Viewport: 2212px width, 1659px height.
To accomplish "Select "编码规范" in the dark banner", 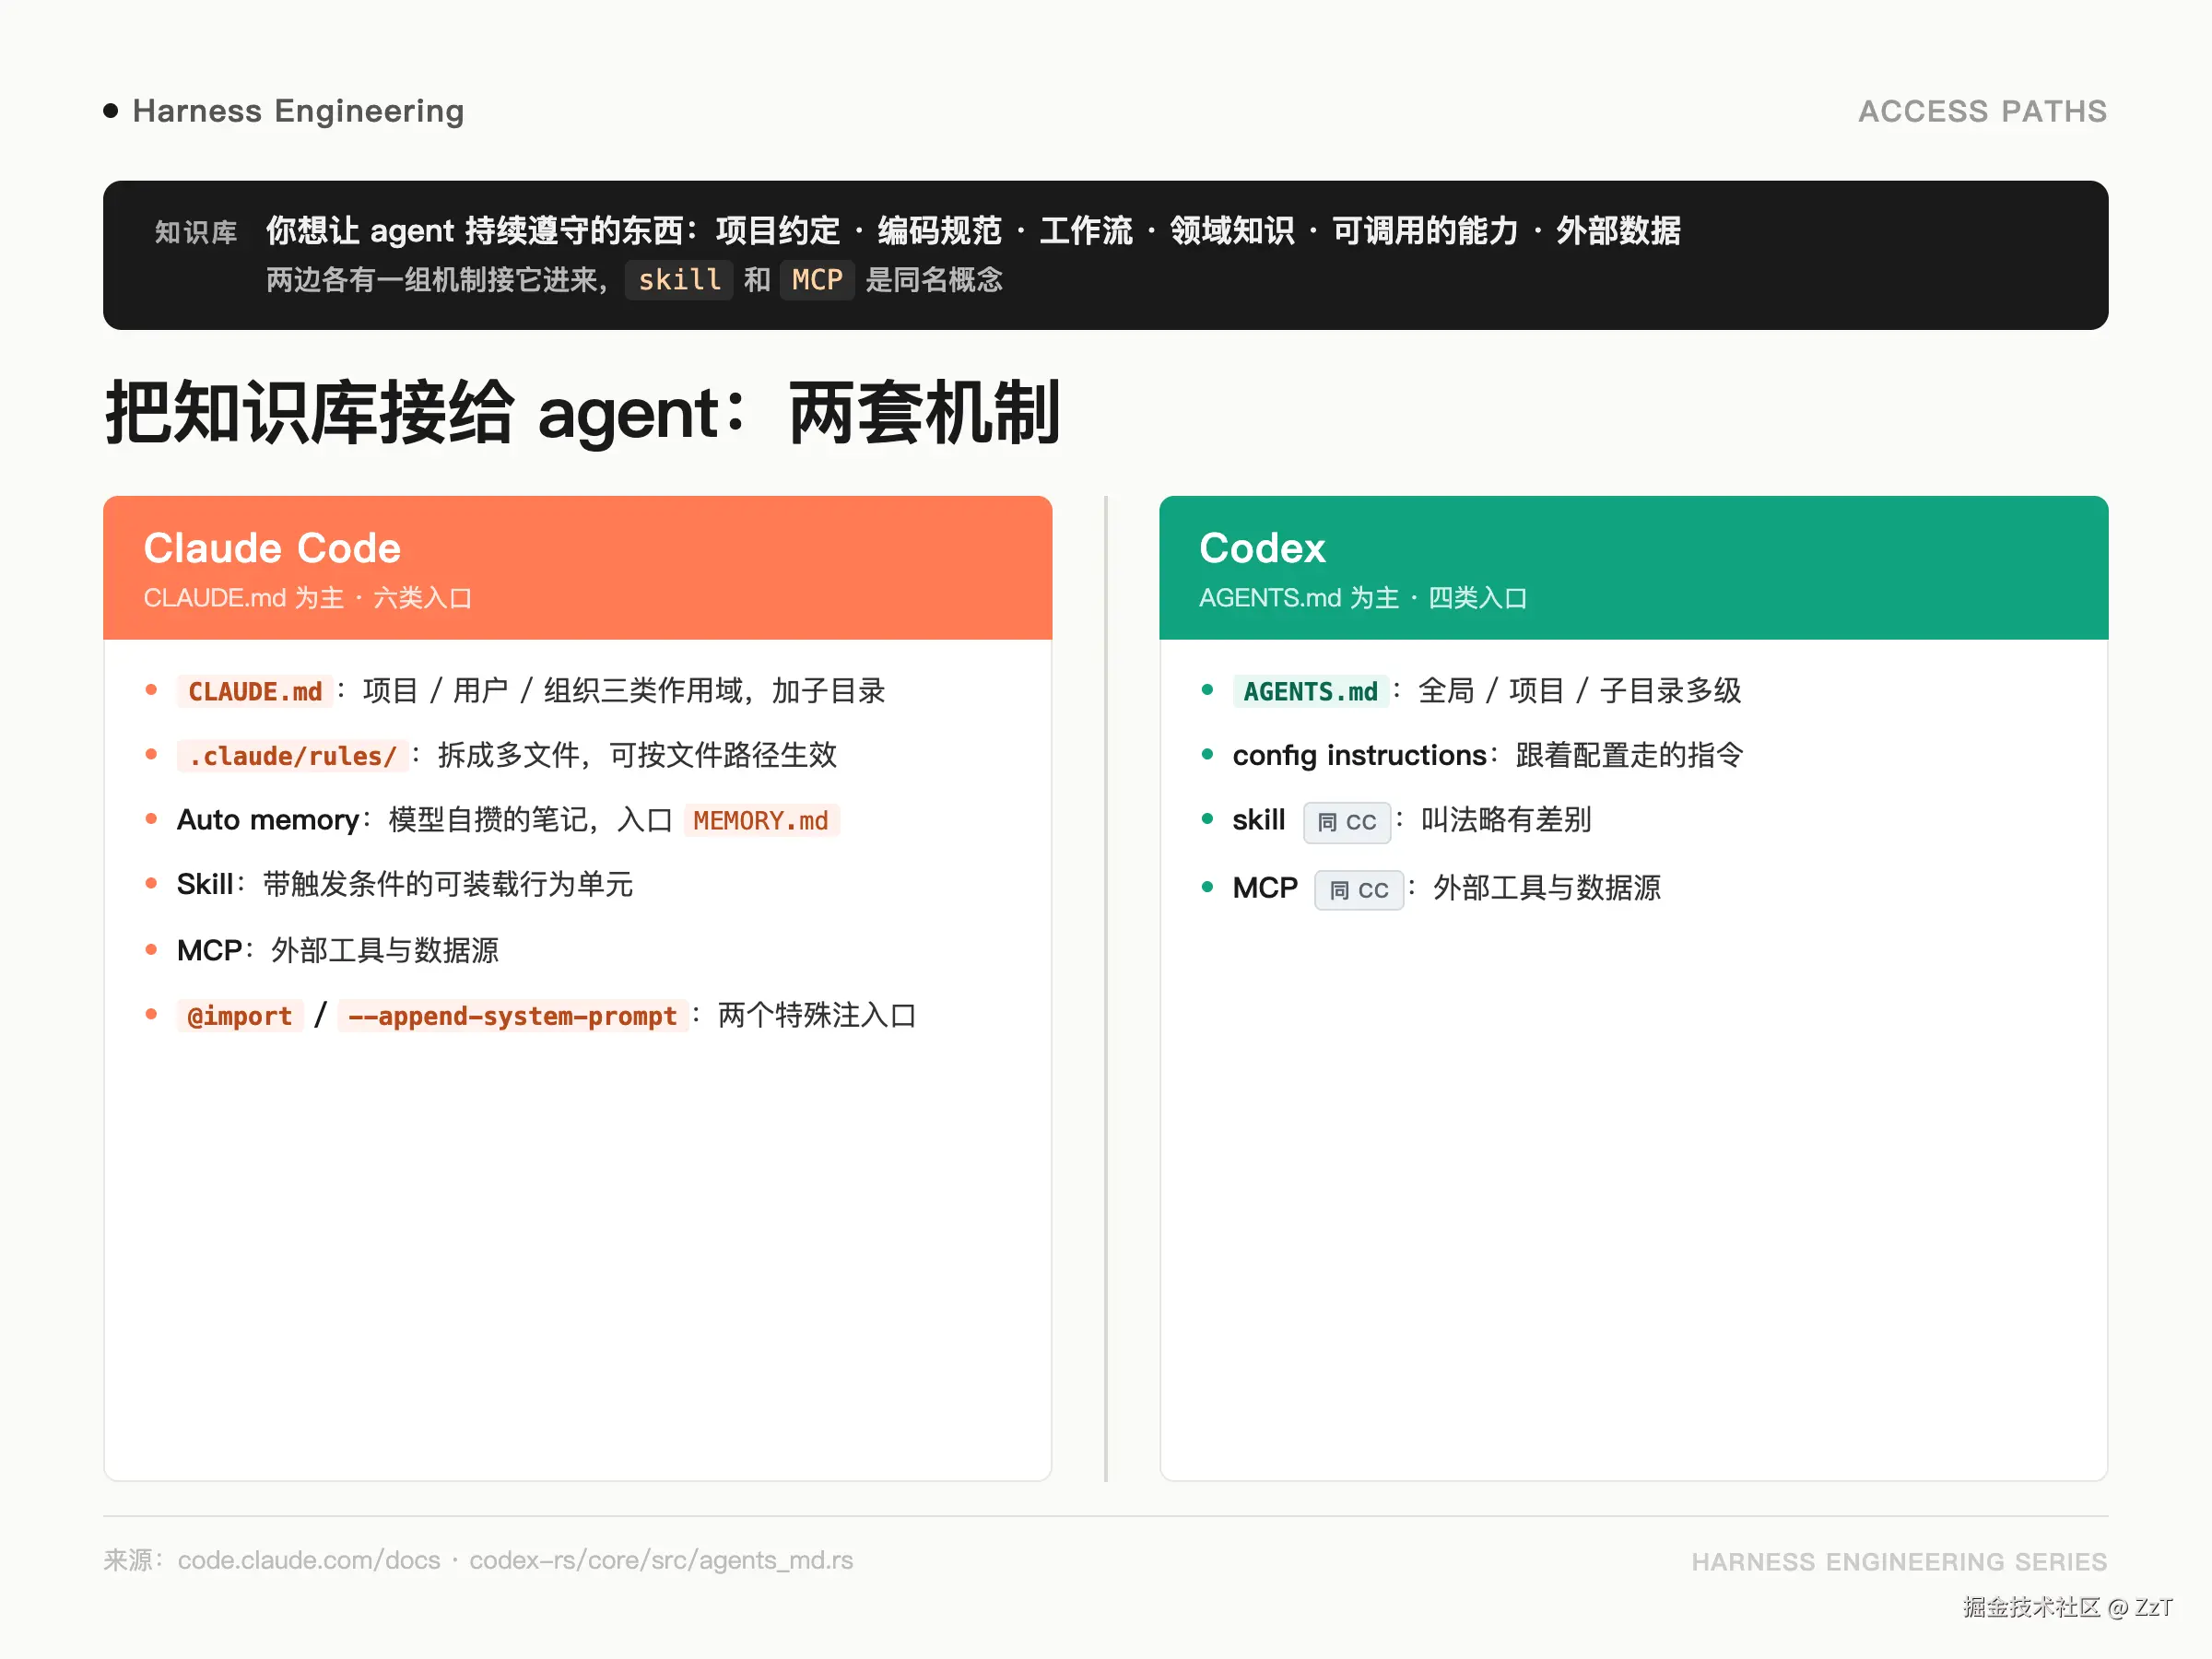I will pyautogui.click(x=940, y=231).
